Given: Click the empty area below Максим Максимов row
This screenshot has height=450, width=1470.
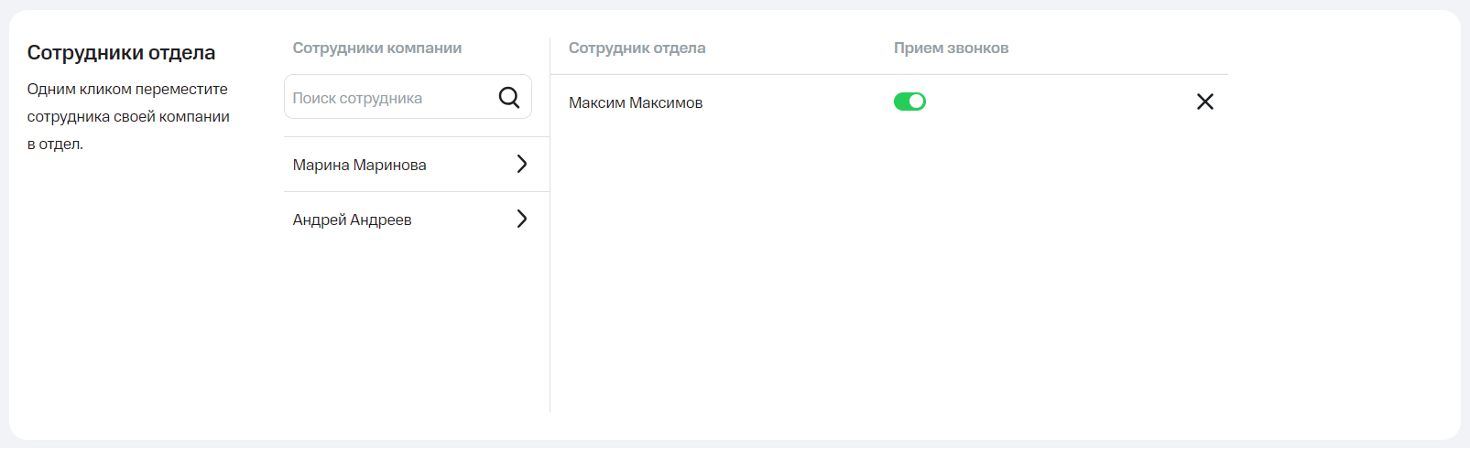Looking at the screenshot, I should (x=888, y=274).
